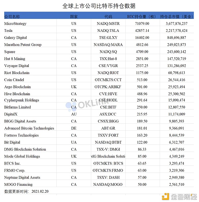Select the market value 2,217,578,424
This screenshot has height=202, width=199.
176,31
